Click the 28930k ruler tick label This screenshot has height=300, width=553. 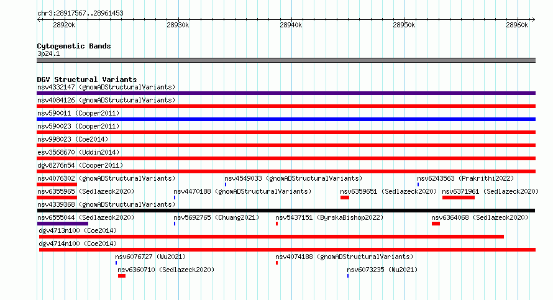click(x=178, y=25)
